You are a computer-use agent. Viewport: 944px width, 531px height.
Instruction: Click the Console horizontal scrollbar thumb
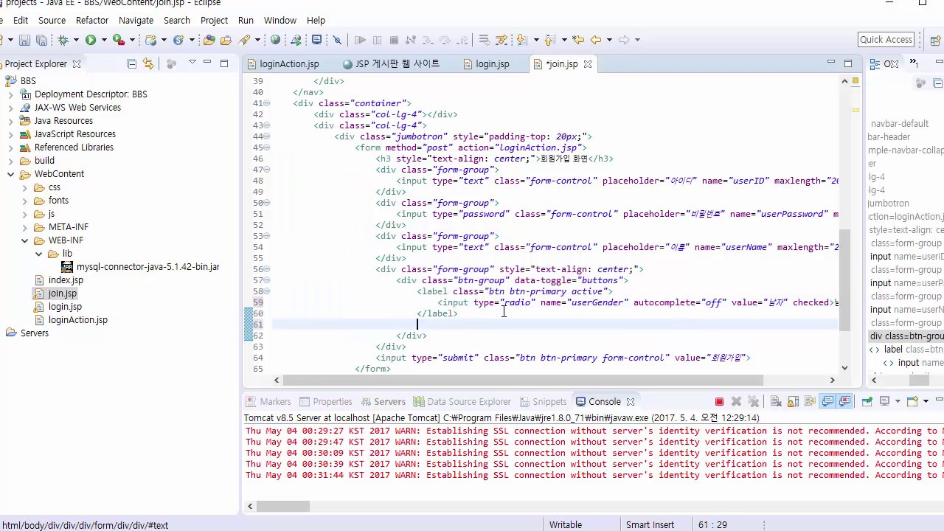(x=282, y=507)
